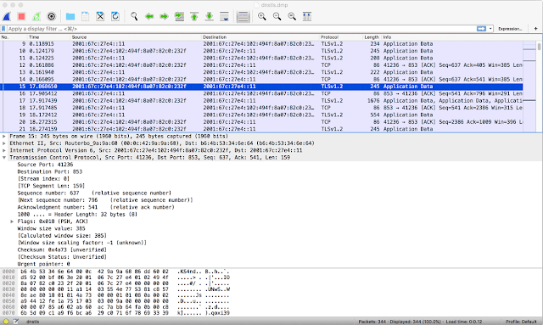543x325 pixels.
Task: Reload the capture file
Action: 115,16
